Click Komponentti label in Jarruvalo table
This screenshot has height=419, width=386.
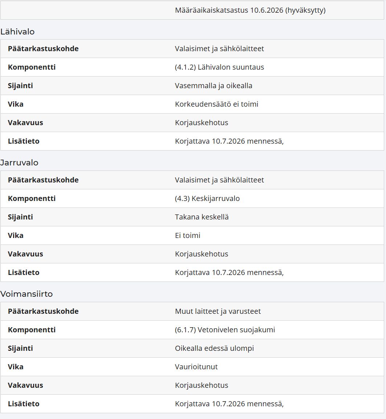click(x=32, y=198)
